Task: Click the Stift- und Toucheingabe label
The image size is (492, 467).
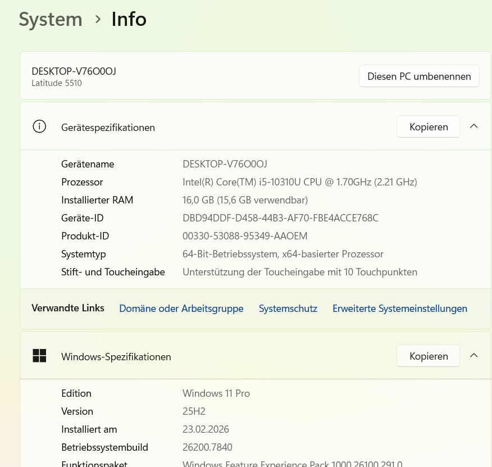Action: [x=113, y=272]
